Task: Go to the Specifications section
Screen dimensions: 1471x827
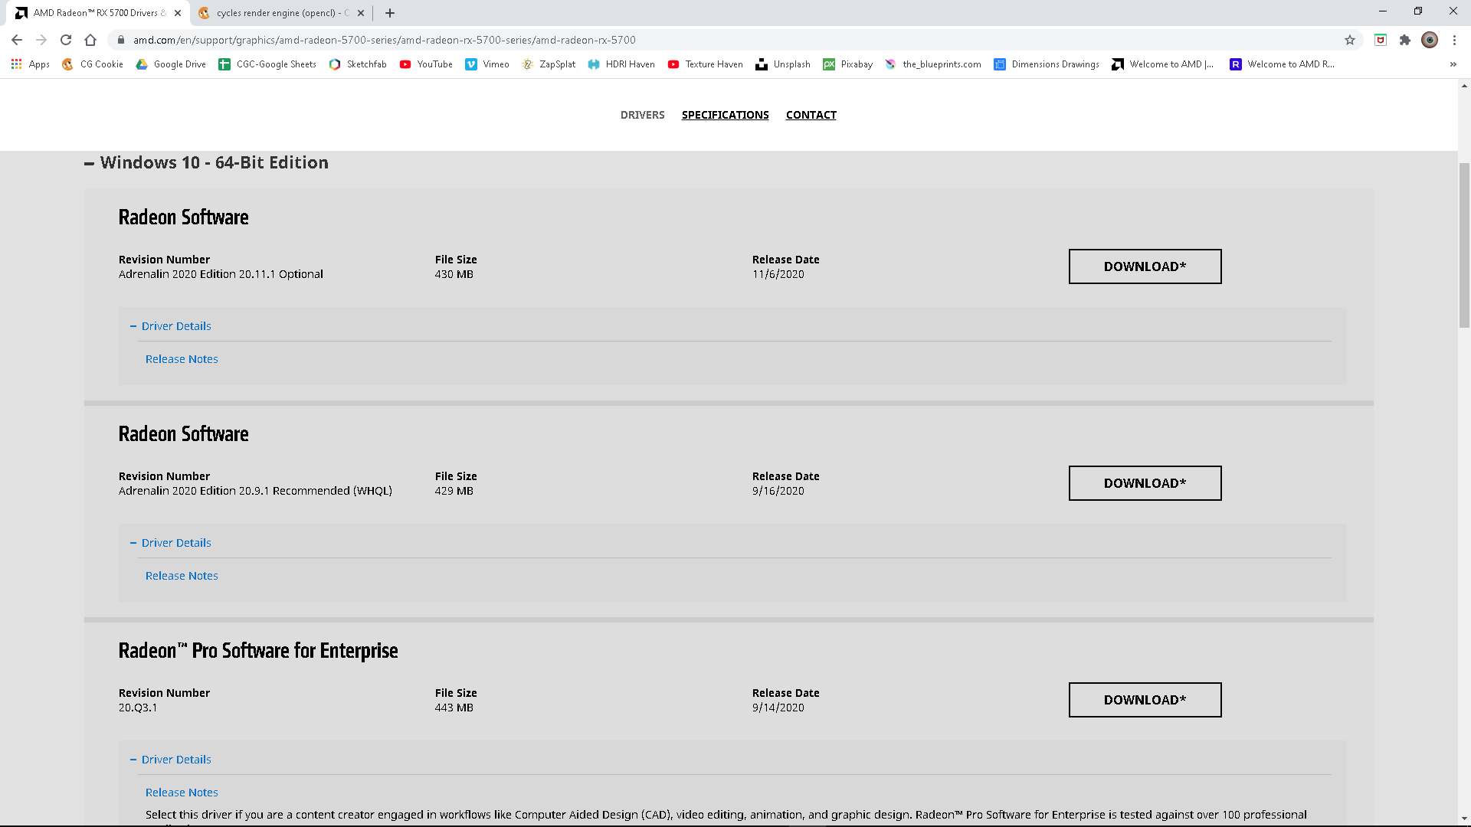Action: click(x=725, y=115)
